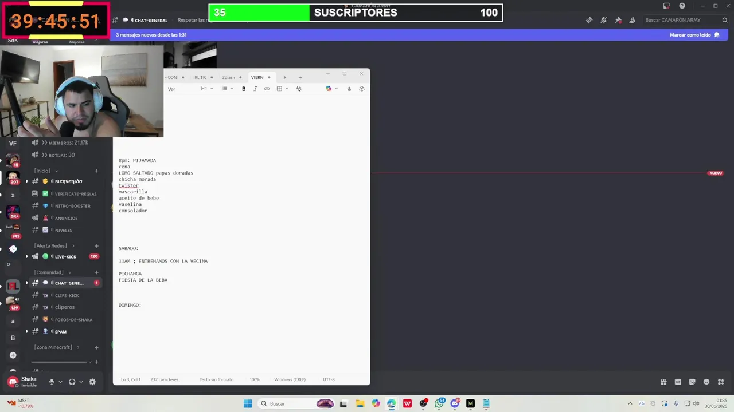Deafen with headphones icon in Discord
This screenshot has height=412, width=734.
coord(72,382)
